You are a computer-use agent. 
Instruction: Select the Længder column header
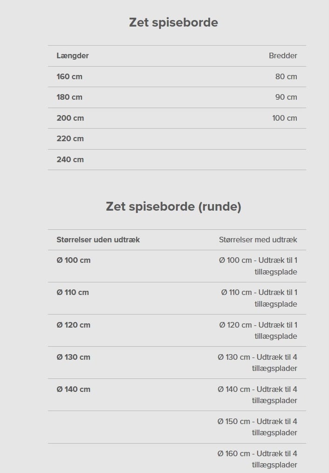pos(72,56)
